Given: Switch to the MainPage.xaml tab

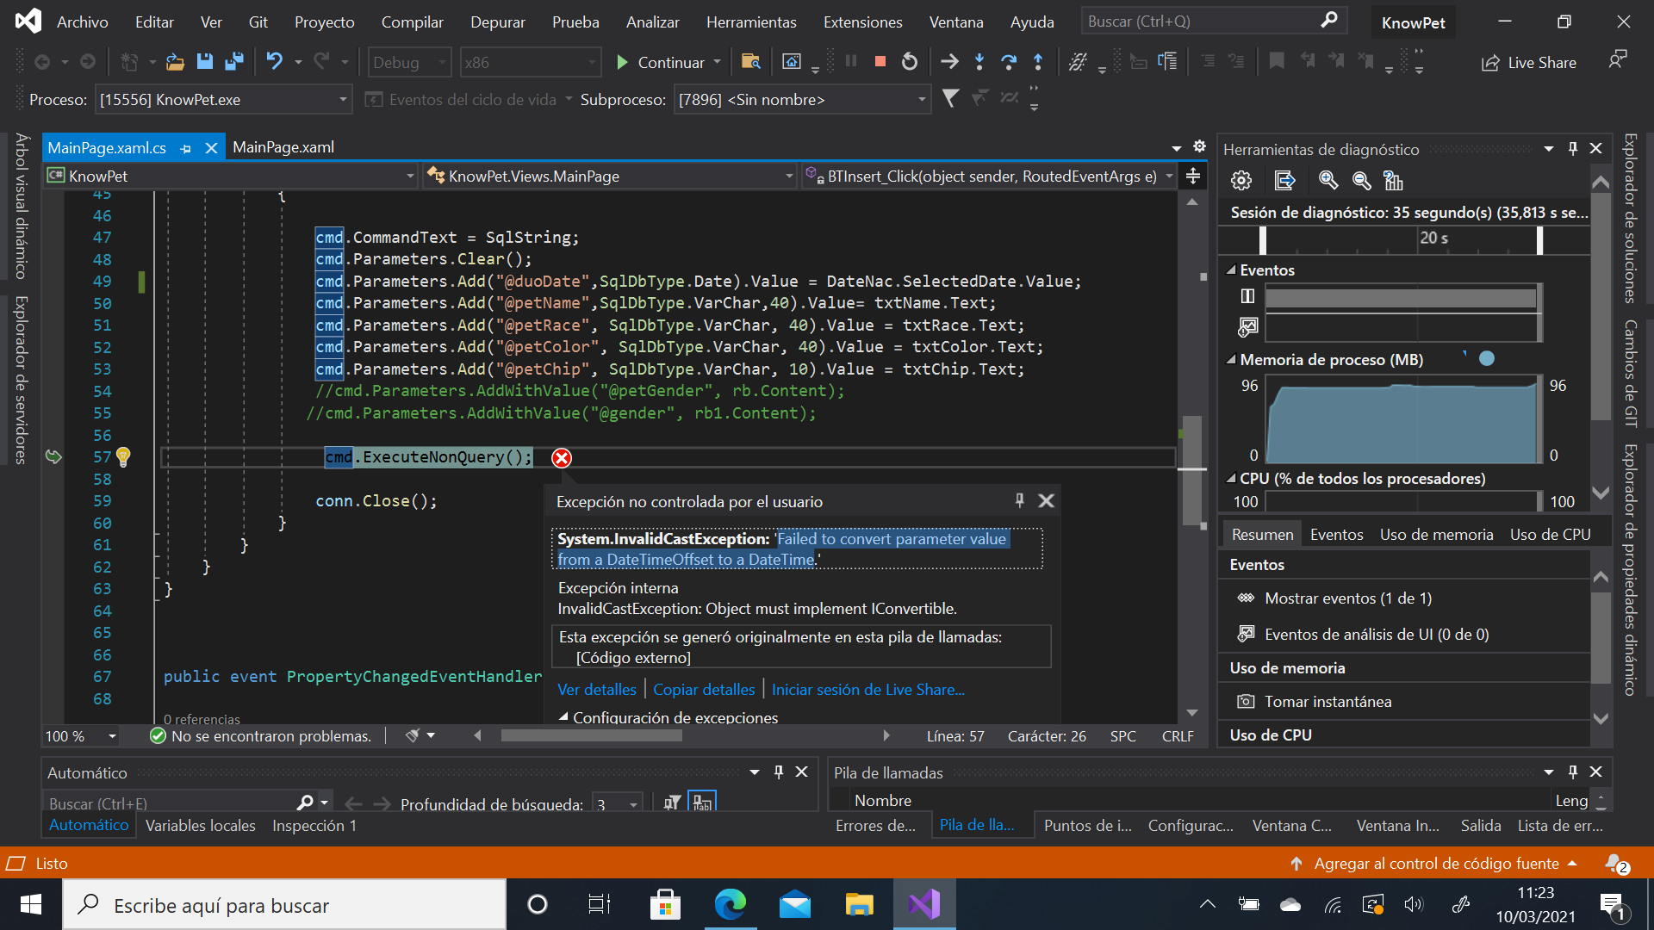Looking at the screenshot, I should tap(283, 147).
